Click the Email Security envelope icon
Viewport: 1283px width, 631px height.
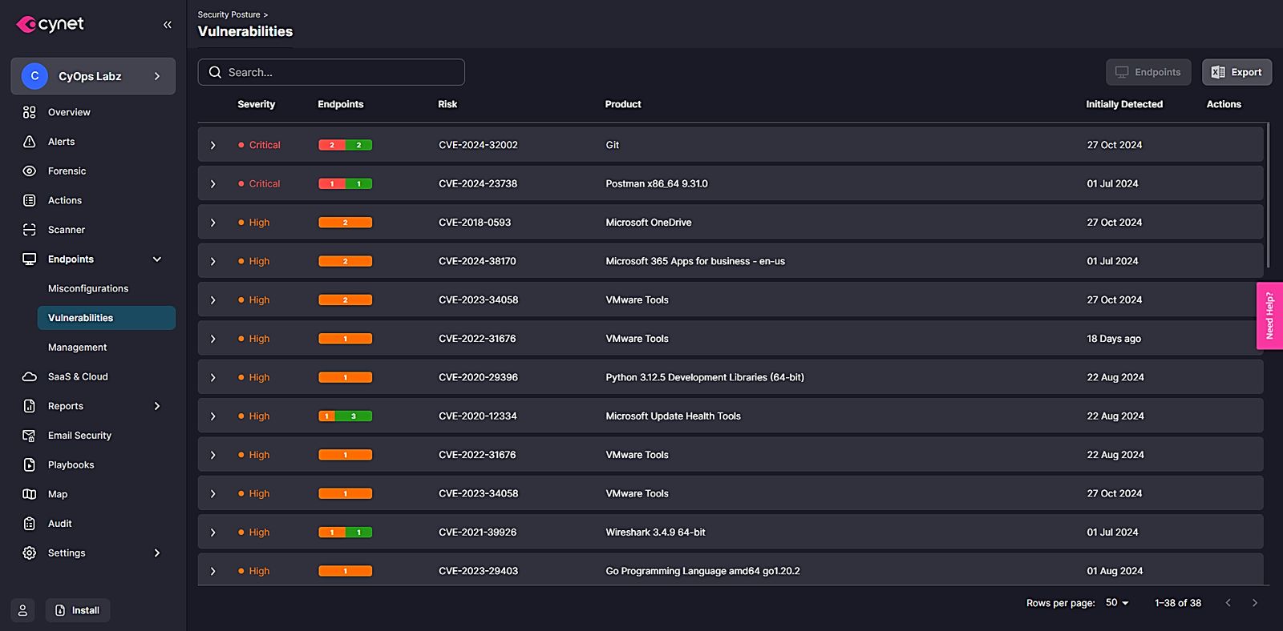(x=30, y=436)
